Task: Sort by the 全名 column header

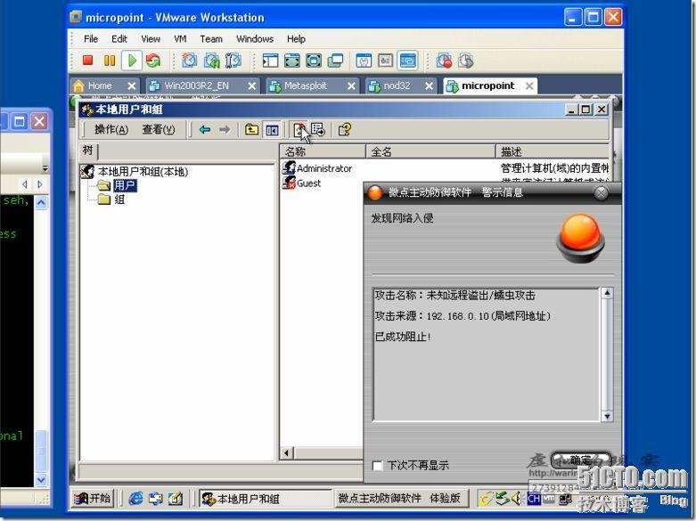Action: click(430, 151)
